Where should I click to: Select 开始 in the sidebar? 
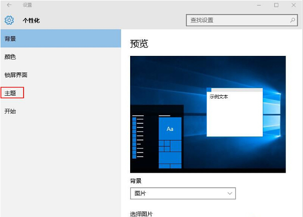click(x=10, y=111)
